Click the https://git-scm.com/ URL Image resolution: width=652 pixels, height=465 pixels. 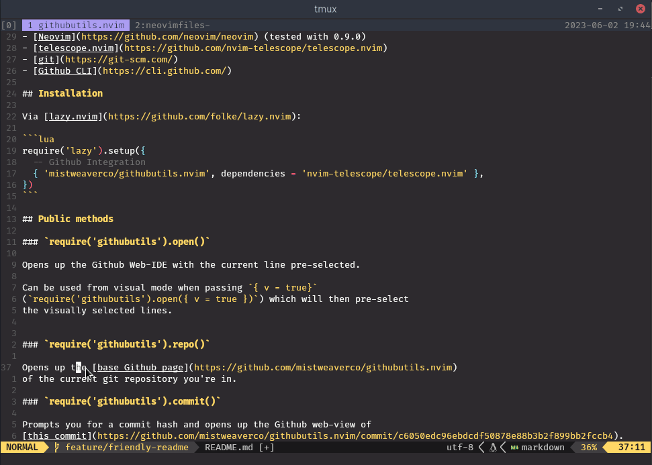tap(119, 60)
